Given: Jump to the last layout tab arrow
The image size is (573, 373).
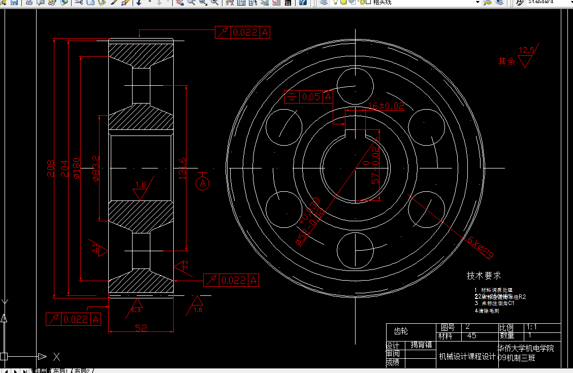Looking at the screenshot, I should 24,371.
